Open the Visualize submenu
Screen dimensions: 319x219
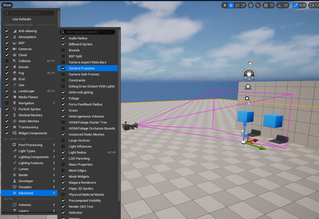pyautogui.click(x=29, y=187)
